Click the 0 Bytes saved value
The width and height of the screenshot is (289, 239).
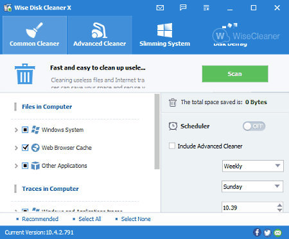click(256, 102)
